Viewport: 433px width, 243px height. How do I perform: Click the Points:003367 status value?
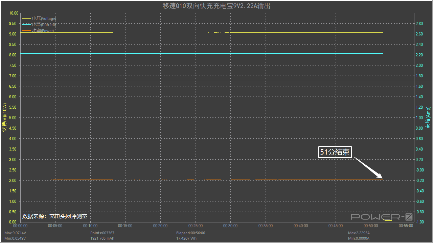click(102, 233)
